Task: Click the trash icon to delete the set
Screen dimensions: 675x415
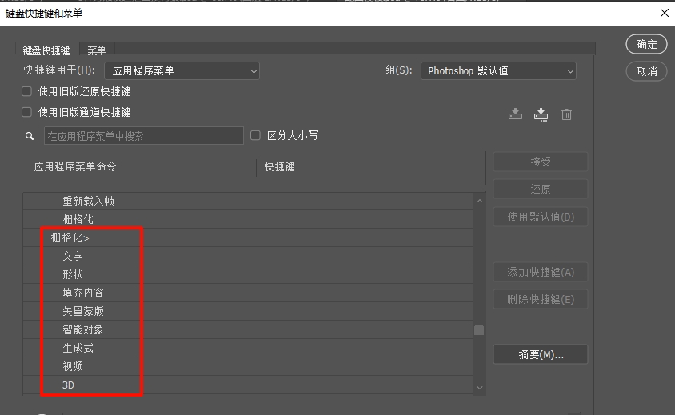Action: (x=566, y=114)
